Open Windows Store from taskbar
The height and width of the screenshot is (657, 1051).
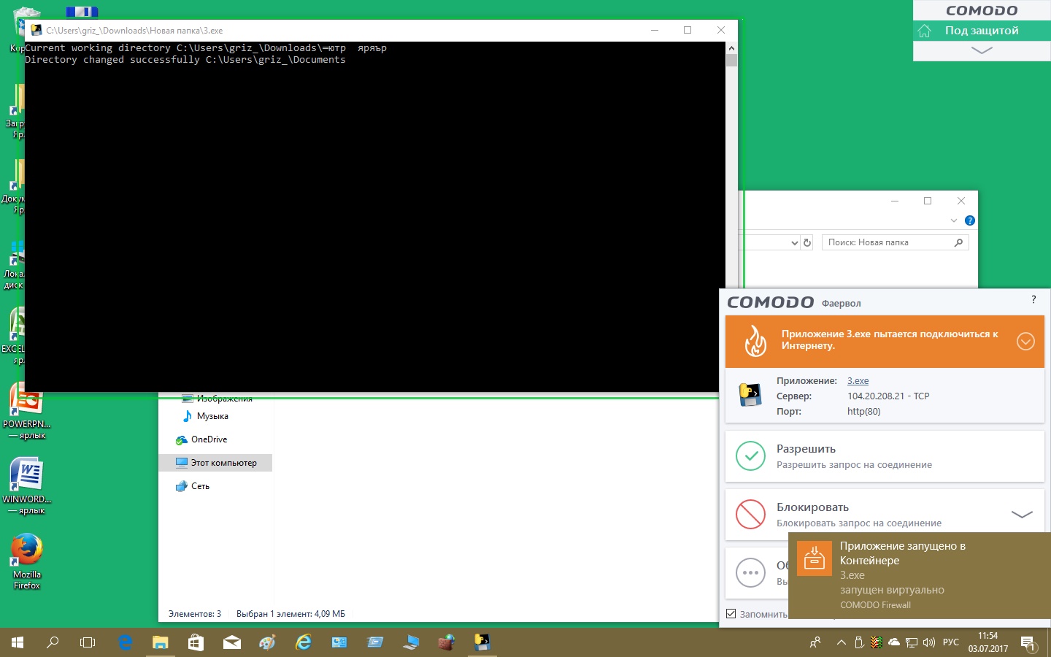(196, 642)
